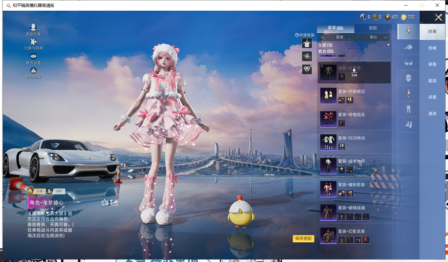This screenshot has width=448, height=262.
Task: Open the 枪械 firearms menu tab
Action: click(x=432, y=48)
